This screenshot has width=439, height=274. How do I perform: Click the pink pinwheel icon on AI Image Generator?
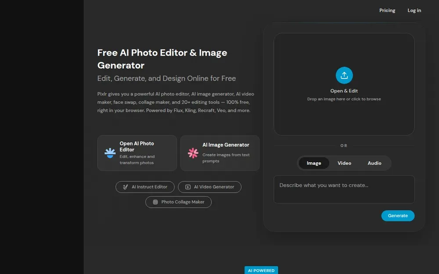[193, 153]
